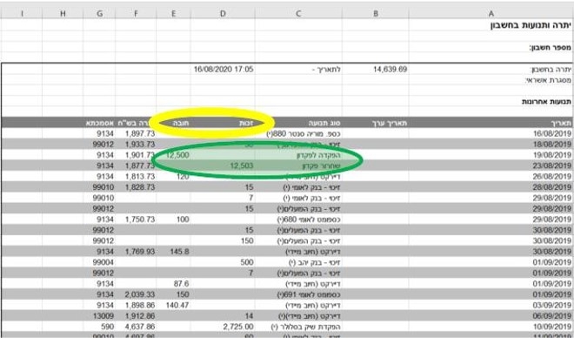The height and width of the screenshot is (338, 574).
Task: Select the תאריך ערך header cell
Action: (375, 123)
